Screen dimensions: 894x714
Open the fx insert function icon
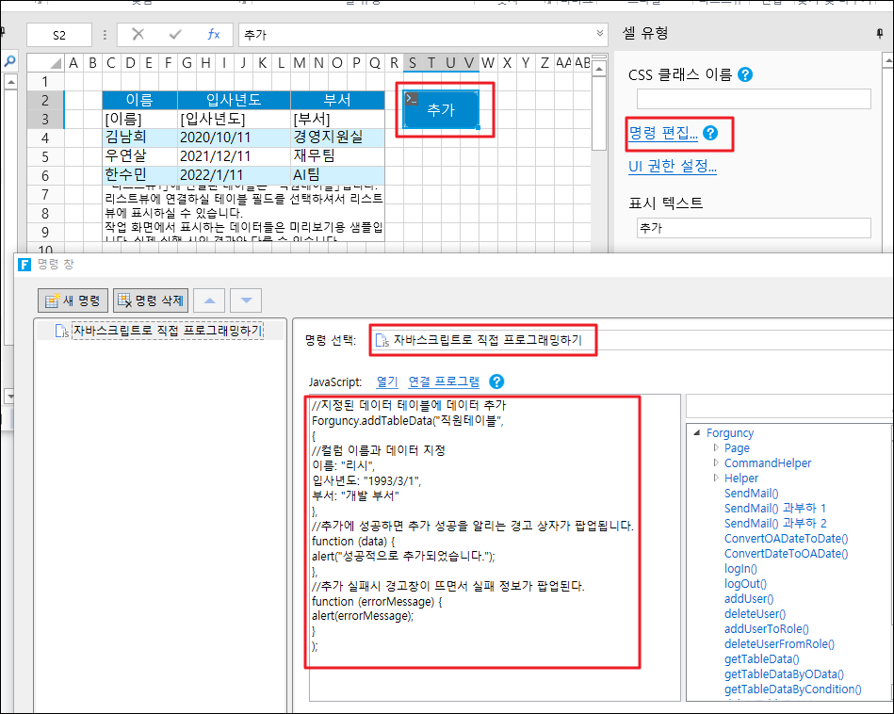pyautogui.click(x=214, y=35)
